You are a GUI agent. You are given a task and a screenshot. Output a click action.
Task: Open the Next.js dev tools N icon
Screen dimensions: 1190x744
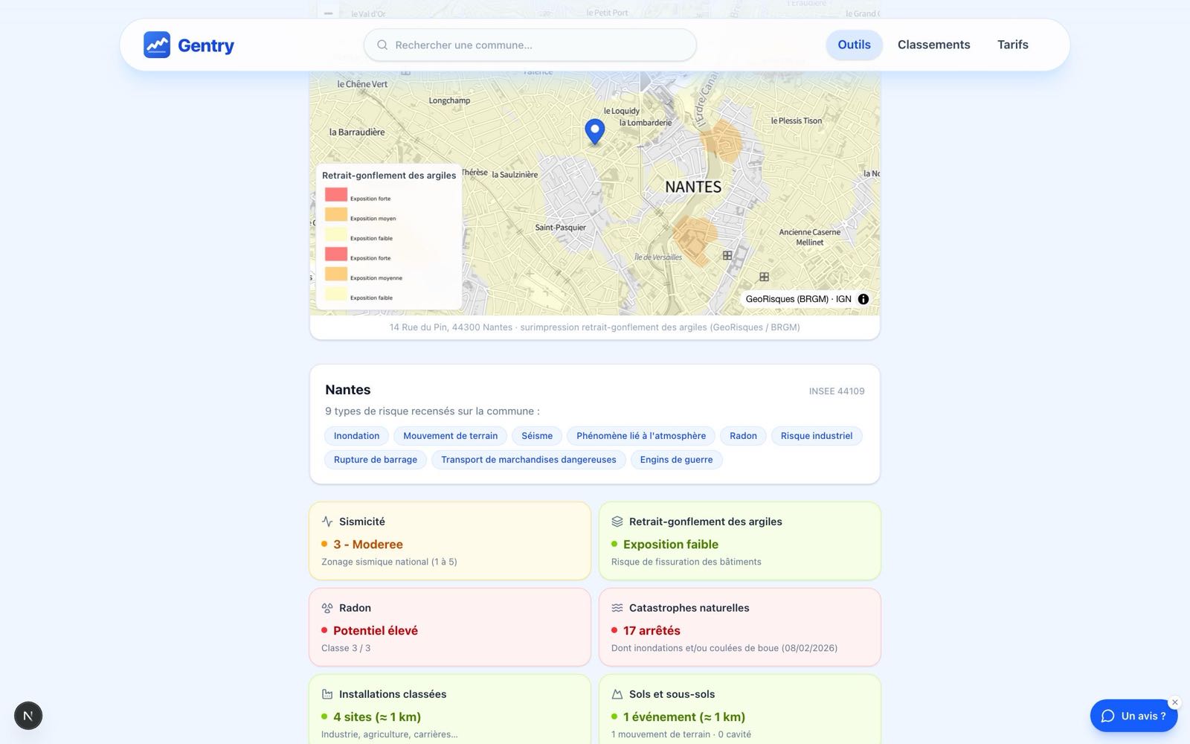pyautogui.click(x=28, y=716)
